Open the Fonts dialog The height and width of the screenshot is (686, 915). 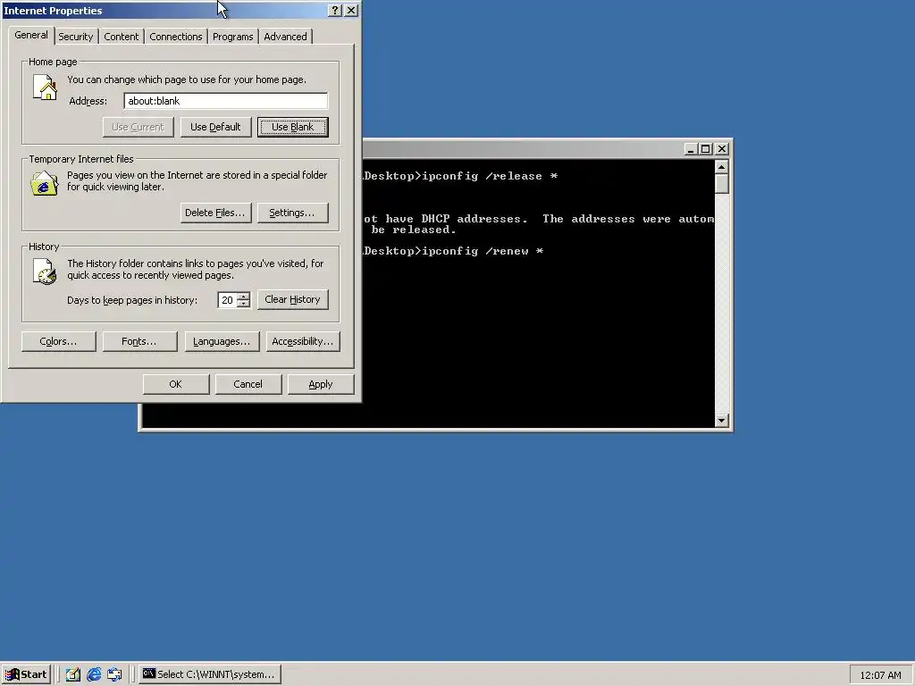[139, 341]
